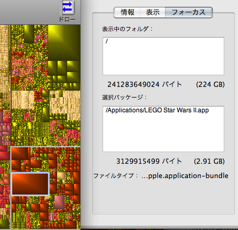This screenshot has width=238, height=230.
Task: Click the LEGO Star Wars II.app path field
Action: 163,129
